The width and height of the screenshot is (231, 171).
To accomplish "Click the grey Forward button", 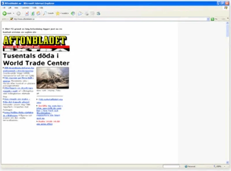I will [x=18, y=13].
